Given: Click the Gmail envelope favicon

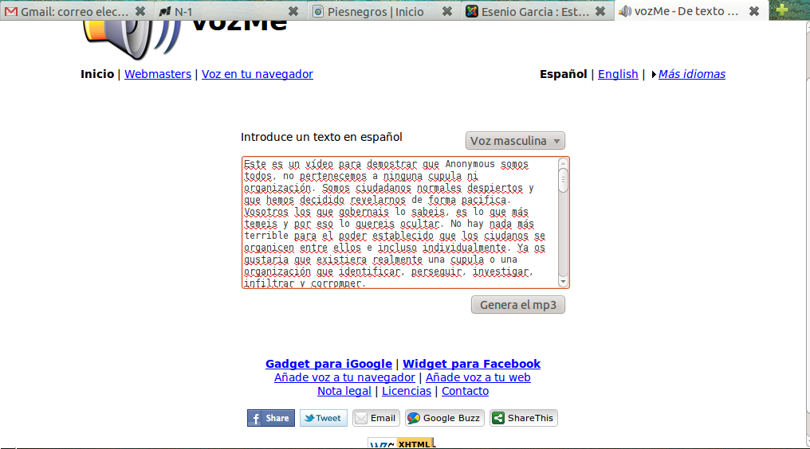Looking at the screenshot, I should [x=11, y=11].
